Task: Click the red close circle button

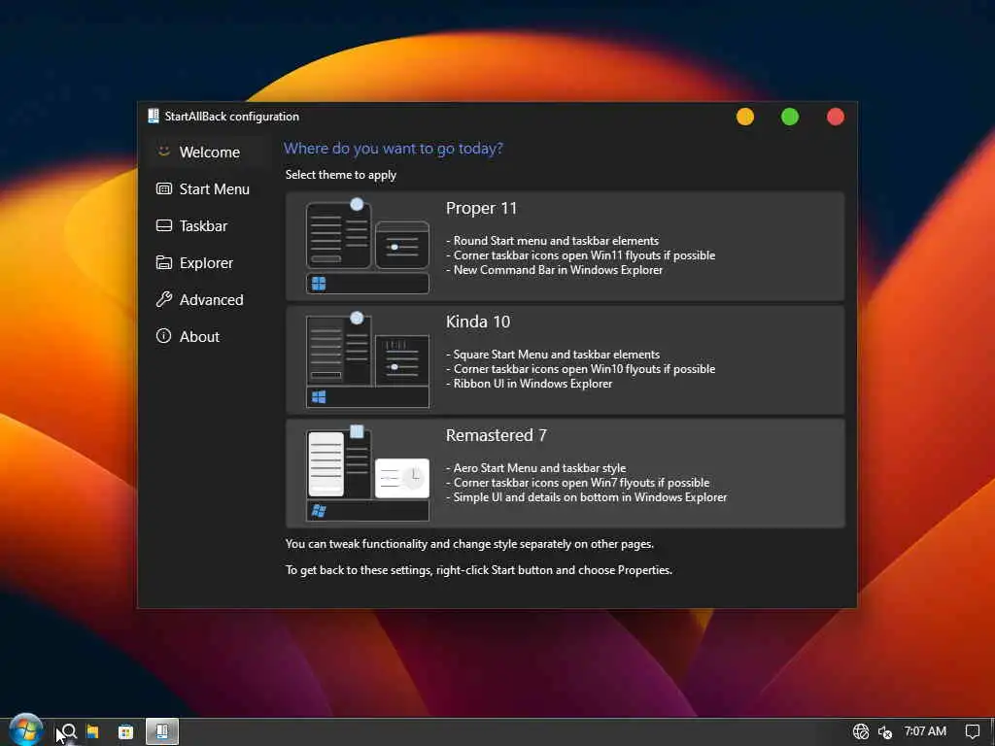Action: pos(836,117)
